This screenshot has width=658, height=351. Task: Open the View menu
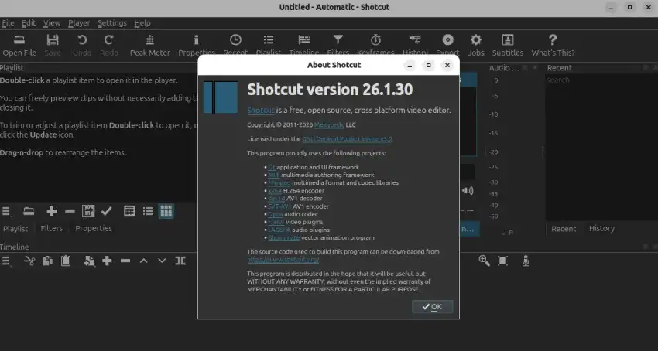coord(52,23)
